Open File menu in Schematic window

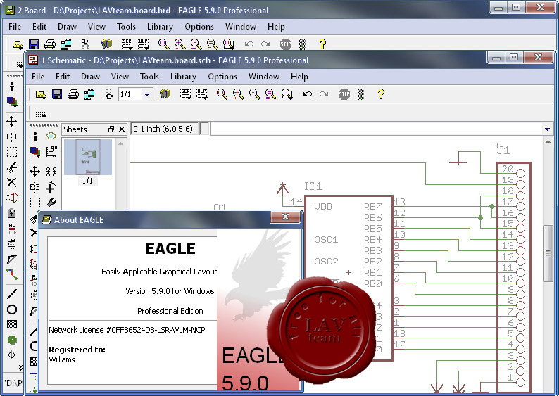click(x=38, y=77)
